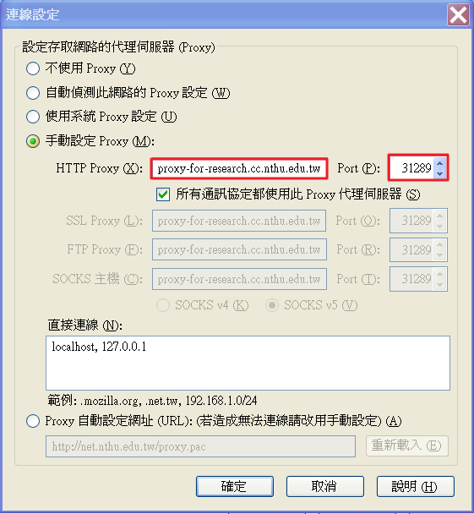The width and height of the screenshot is (474, 514).
Task: Select Proxy 自動設定網址 (URL) option
Action: [33, 421]
